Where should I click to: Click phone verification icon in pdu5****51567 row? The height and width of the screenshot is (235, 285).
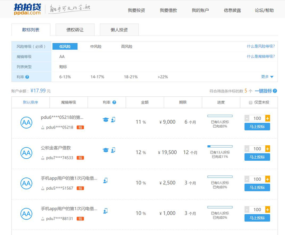coord(105,180)
